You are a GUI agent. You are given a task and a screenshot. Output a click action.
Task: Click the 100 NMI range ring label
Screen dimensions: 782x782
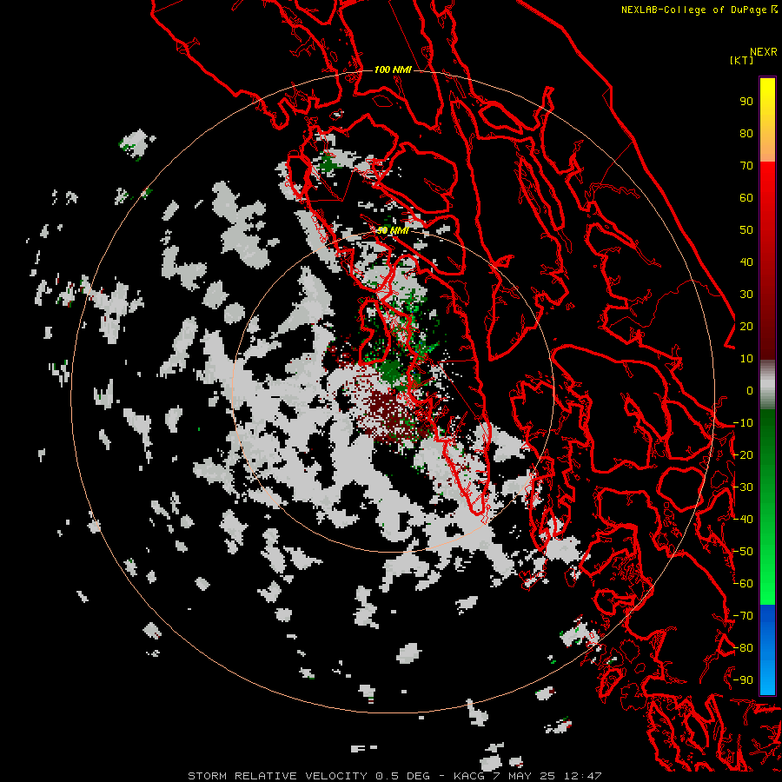coord(393,70)
